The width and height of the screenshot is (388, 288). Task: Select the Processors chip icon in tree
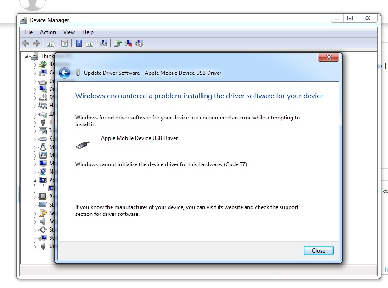pyautogui.click(x=43, y=197)
